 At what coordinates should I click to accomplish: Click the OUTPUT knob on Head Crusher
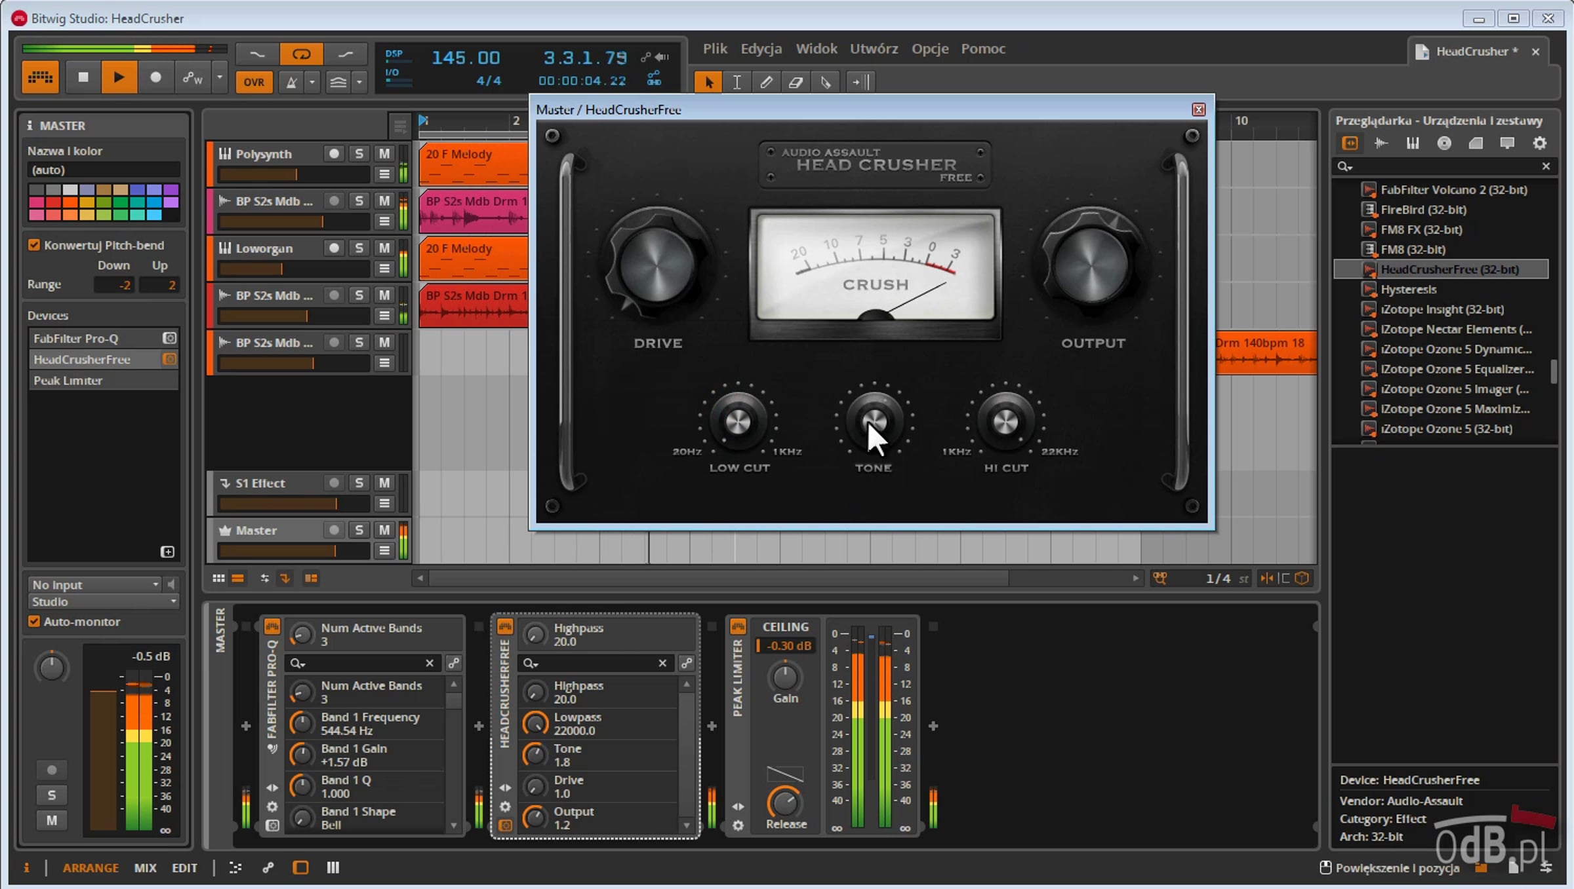[x=1091, y=265]
